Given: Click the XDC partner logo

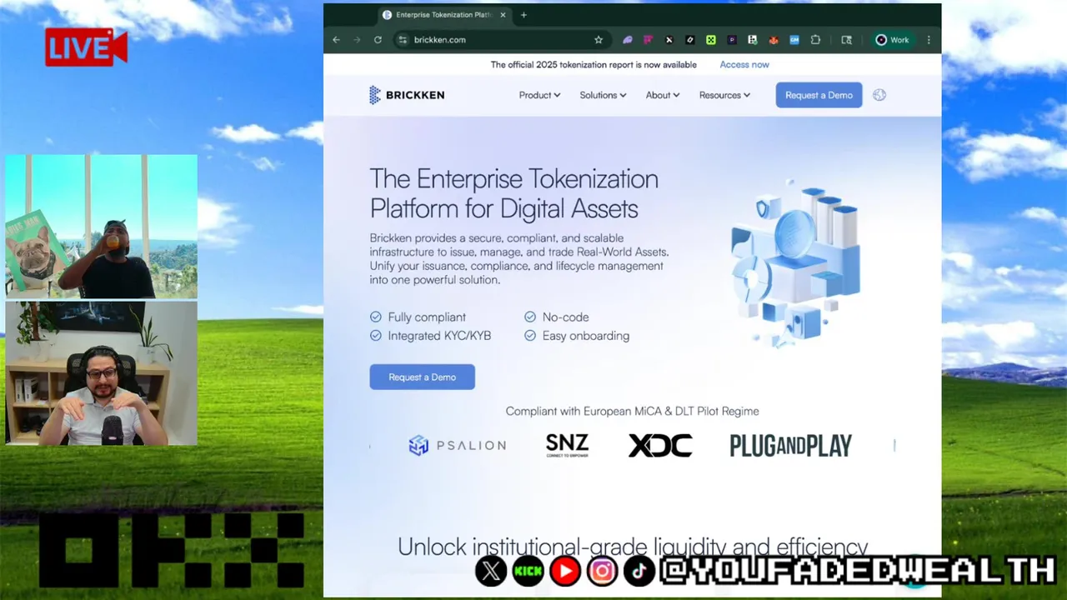Looking at the screenshot, I should click(660, 446).
